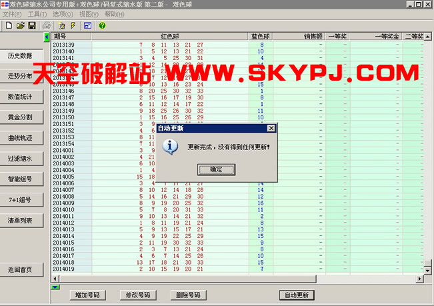Image resolution: width=434 pixels, height=306 pixels.
Task: Open 走势分布 from the sidebar
Action: (20, 76)
